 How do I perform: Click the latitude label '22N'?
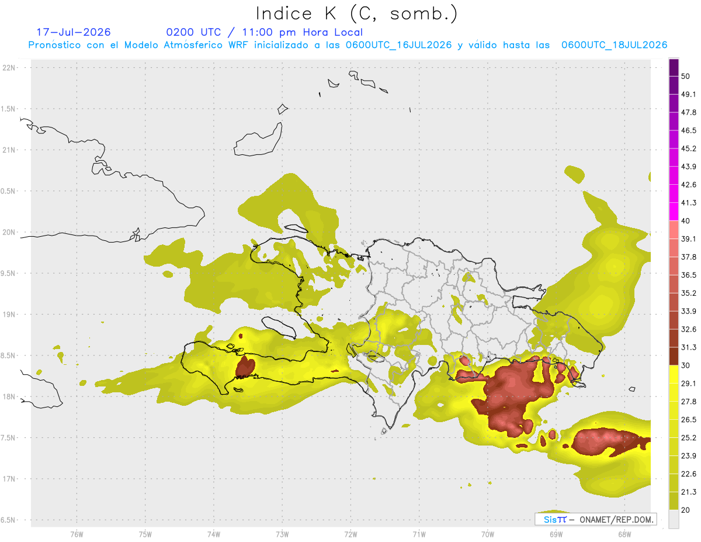click(9, 68)
